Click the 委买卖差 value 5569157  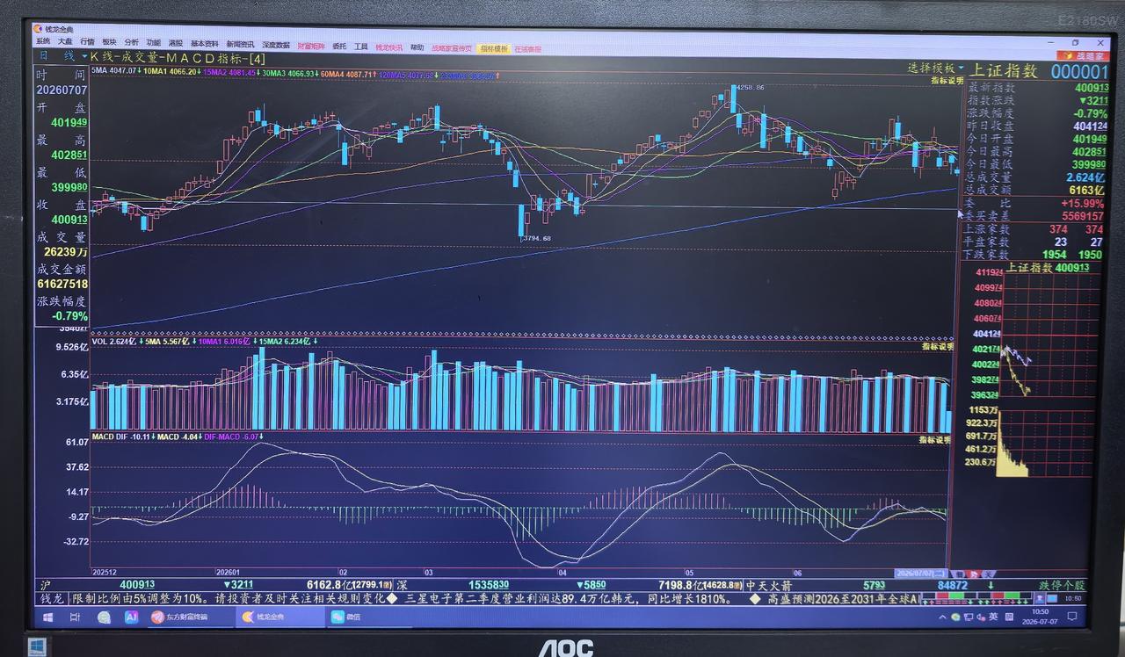coord(1083,216)
